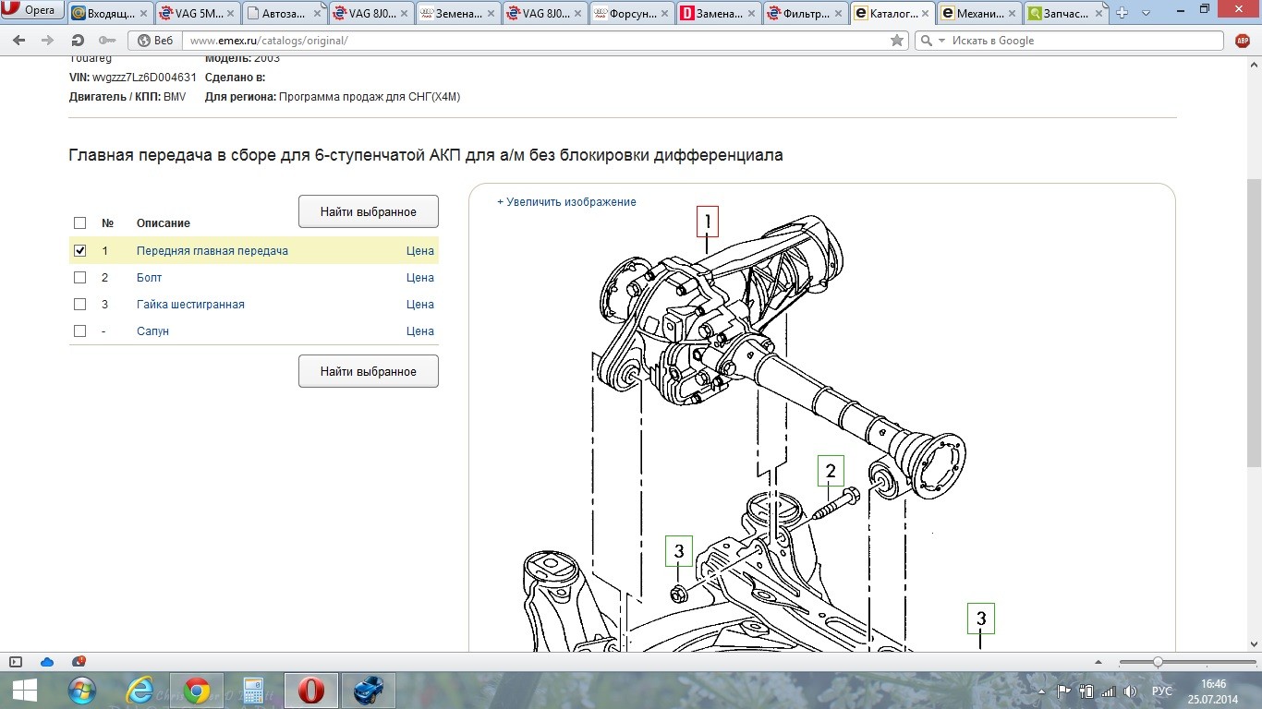Viewport: 1262px width, 709px height.
Task: Tick the Гайка шестигранная checkbox
Action: click(79, 304)
